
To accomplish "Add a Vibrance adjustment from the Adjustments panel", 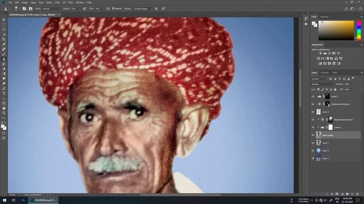I will [x=338, y=53].
